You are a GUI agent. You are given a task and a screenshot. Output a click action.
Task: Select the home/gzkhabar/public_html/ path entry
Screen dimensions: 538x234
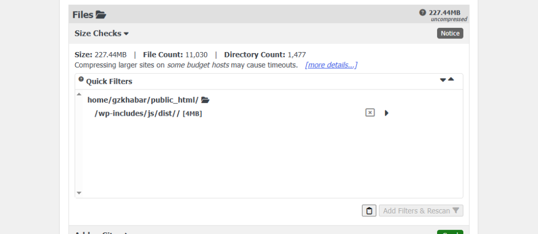click(143, 100)
